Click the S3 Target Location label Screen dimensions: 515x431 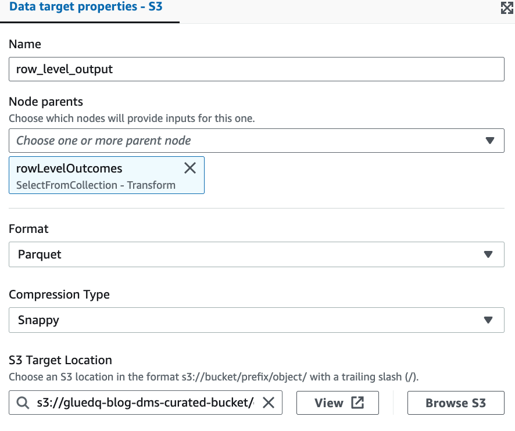(60, 360)
